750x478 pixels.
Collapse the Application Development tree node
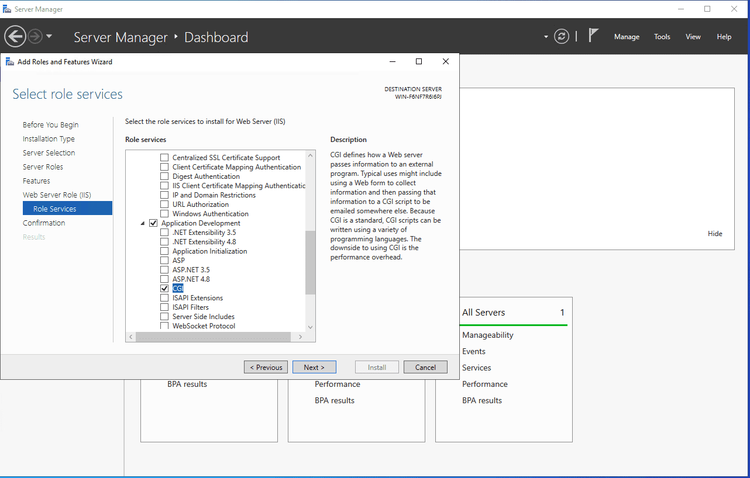pyautogui.click(x=143, y=223)
